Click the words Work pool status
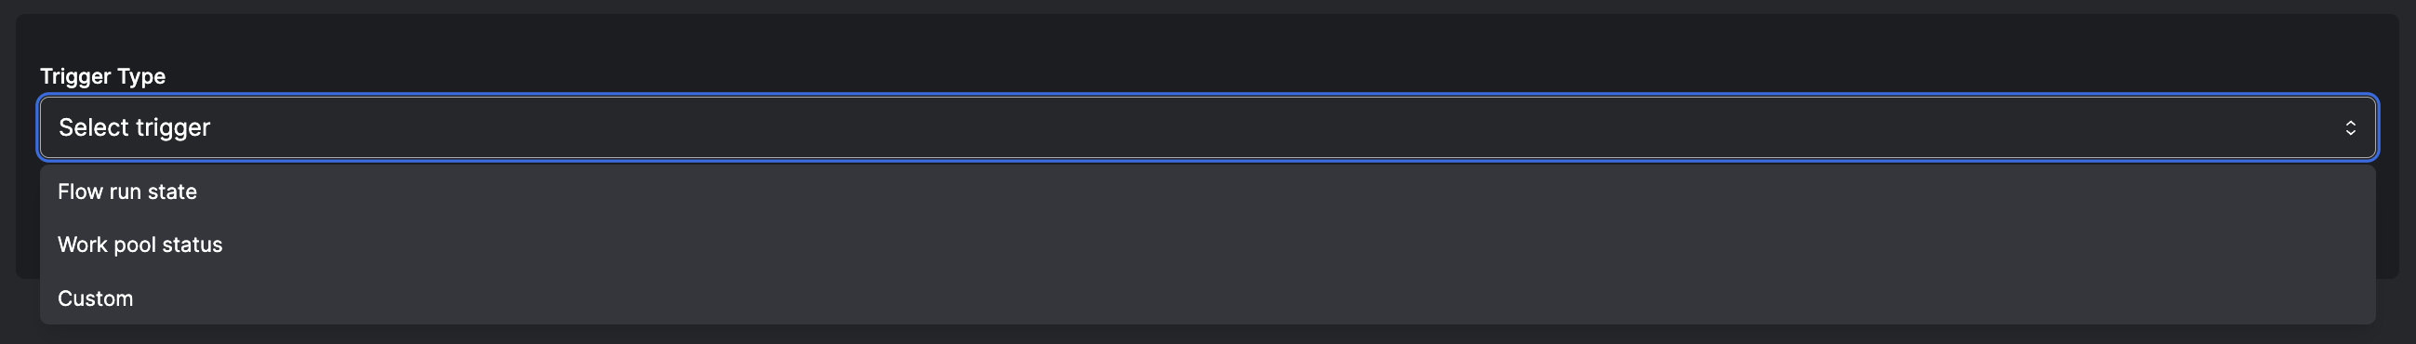This screenshot has height=344, width=2416. click(139, 245)
